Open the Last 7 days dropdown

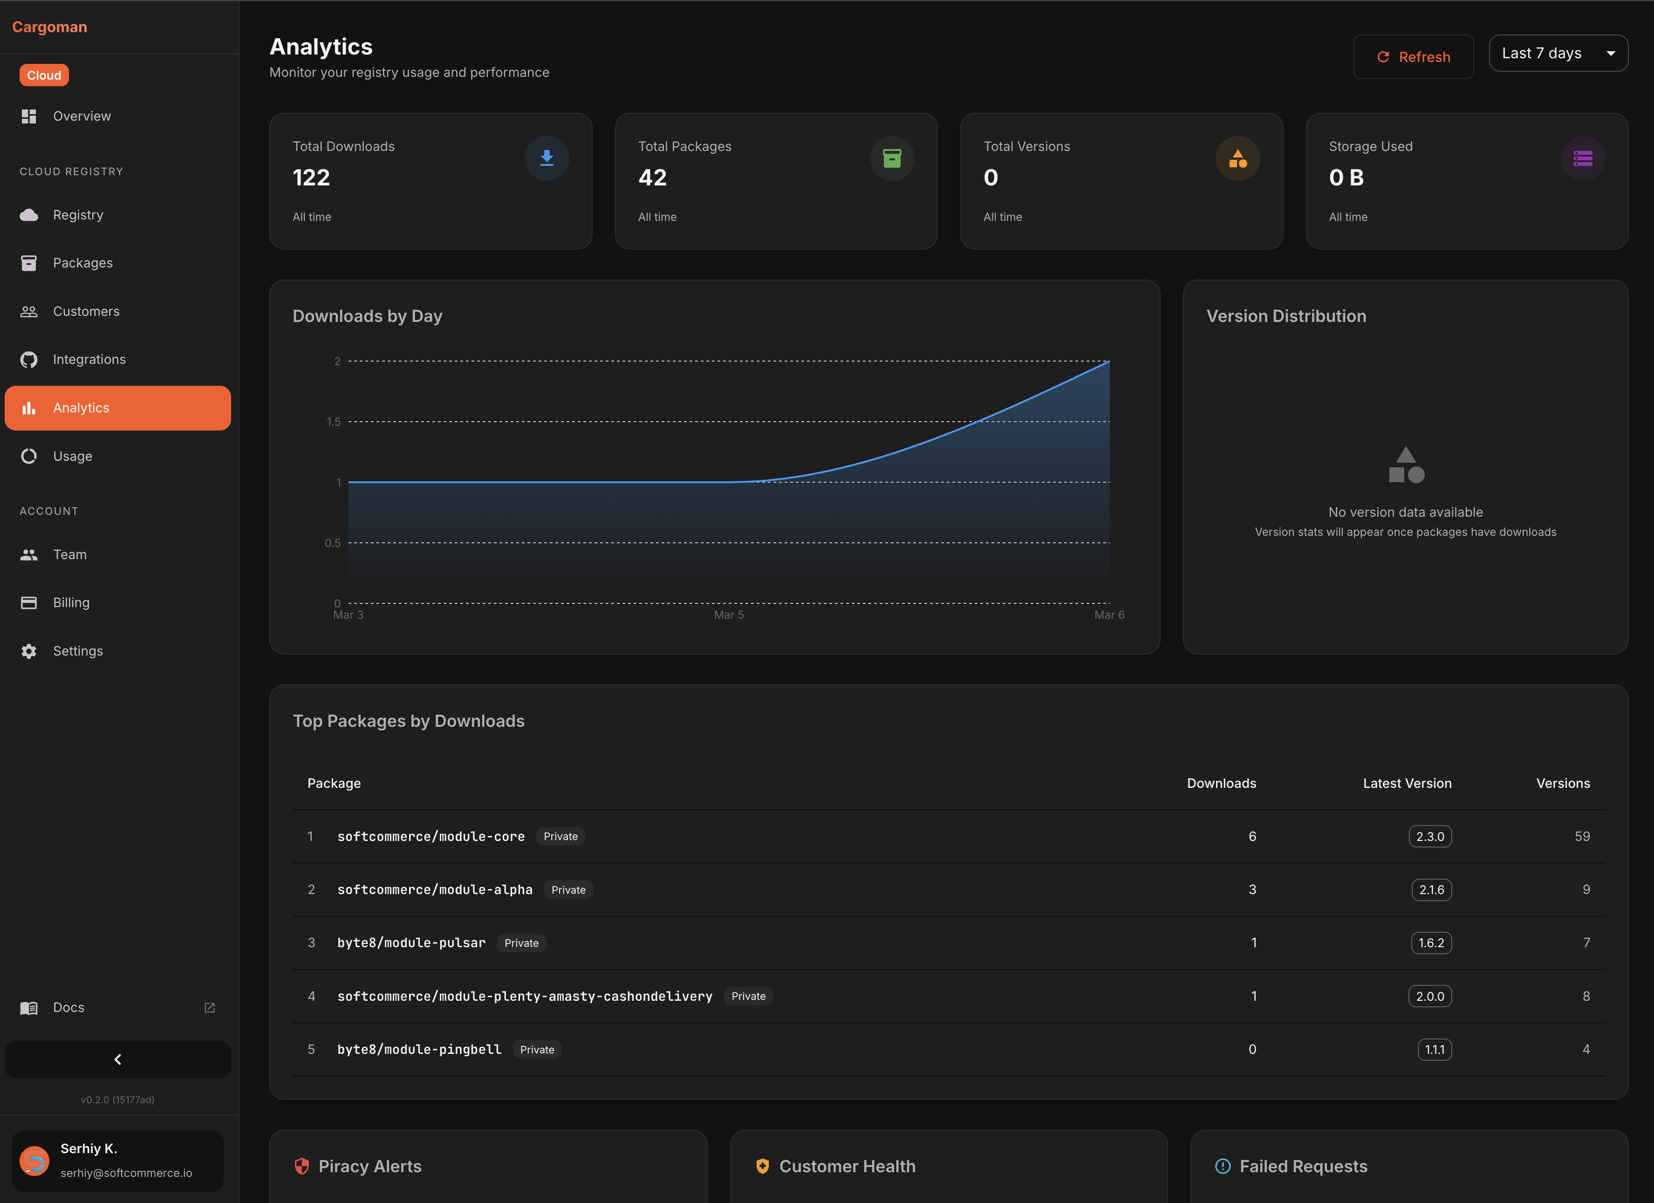pos(1558,53)
